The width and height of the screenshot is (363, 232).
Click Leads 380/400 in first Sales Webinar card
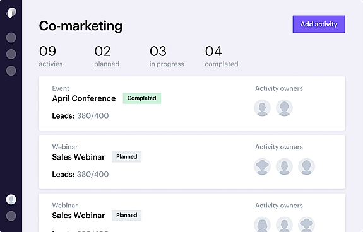[80, 174]
